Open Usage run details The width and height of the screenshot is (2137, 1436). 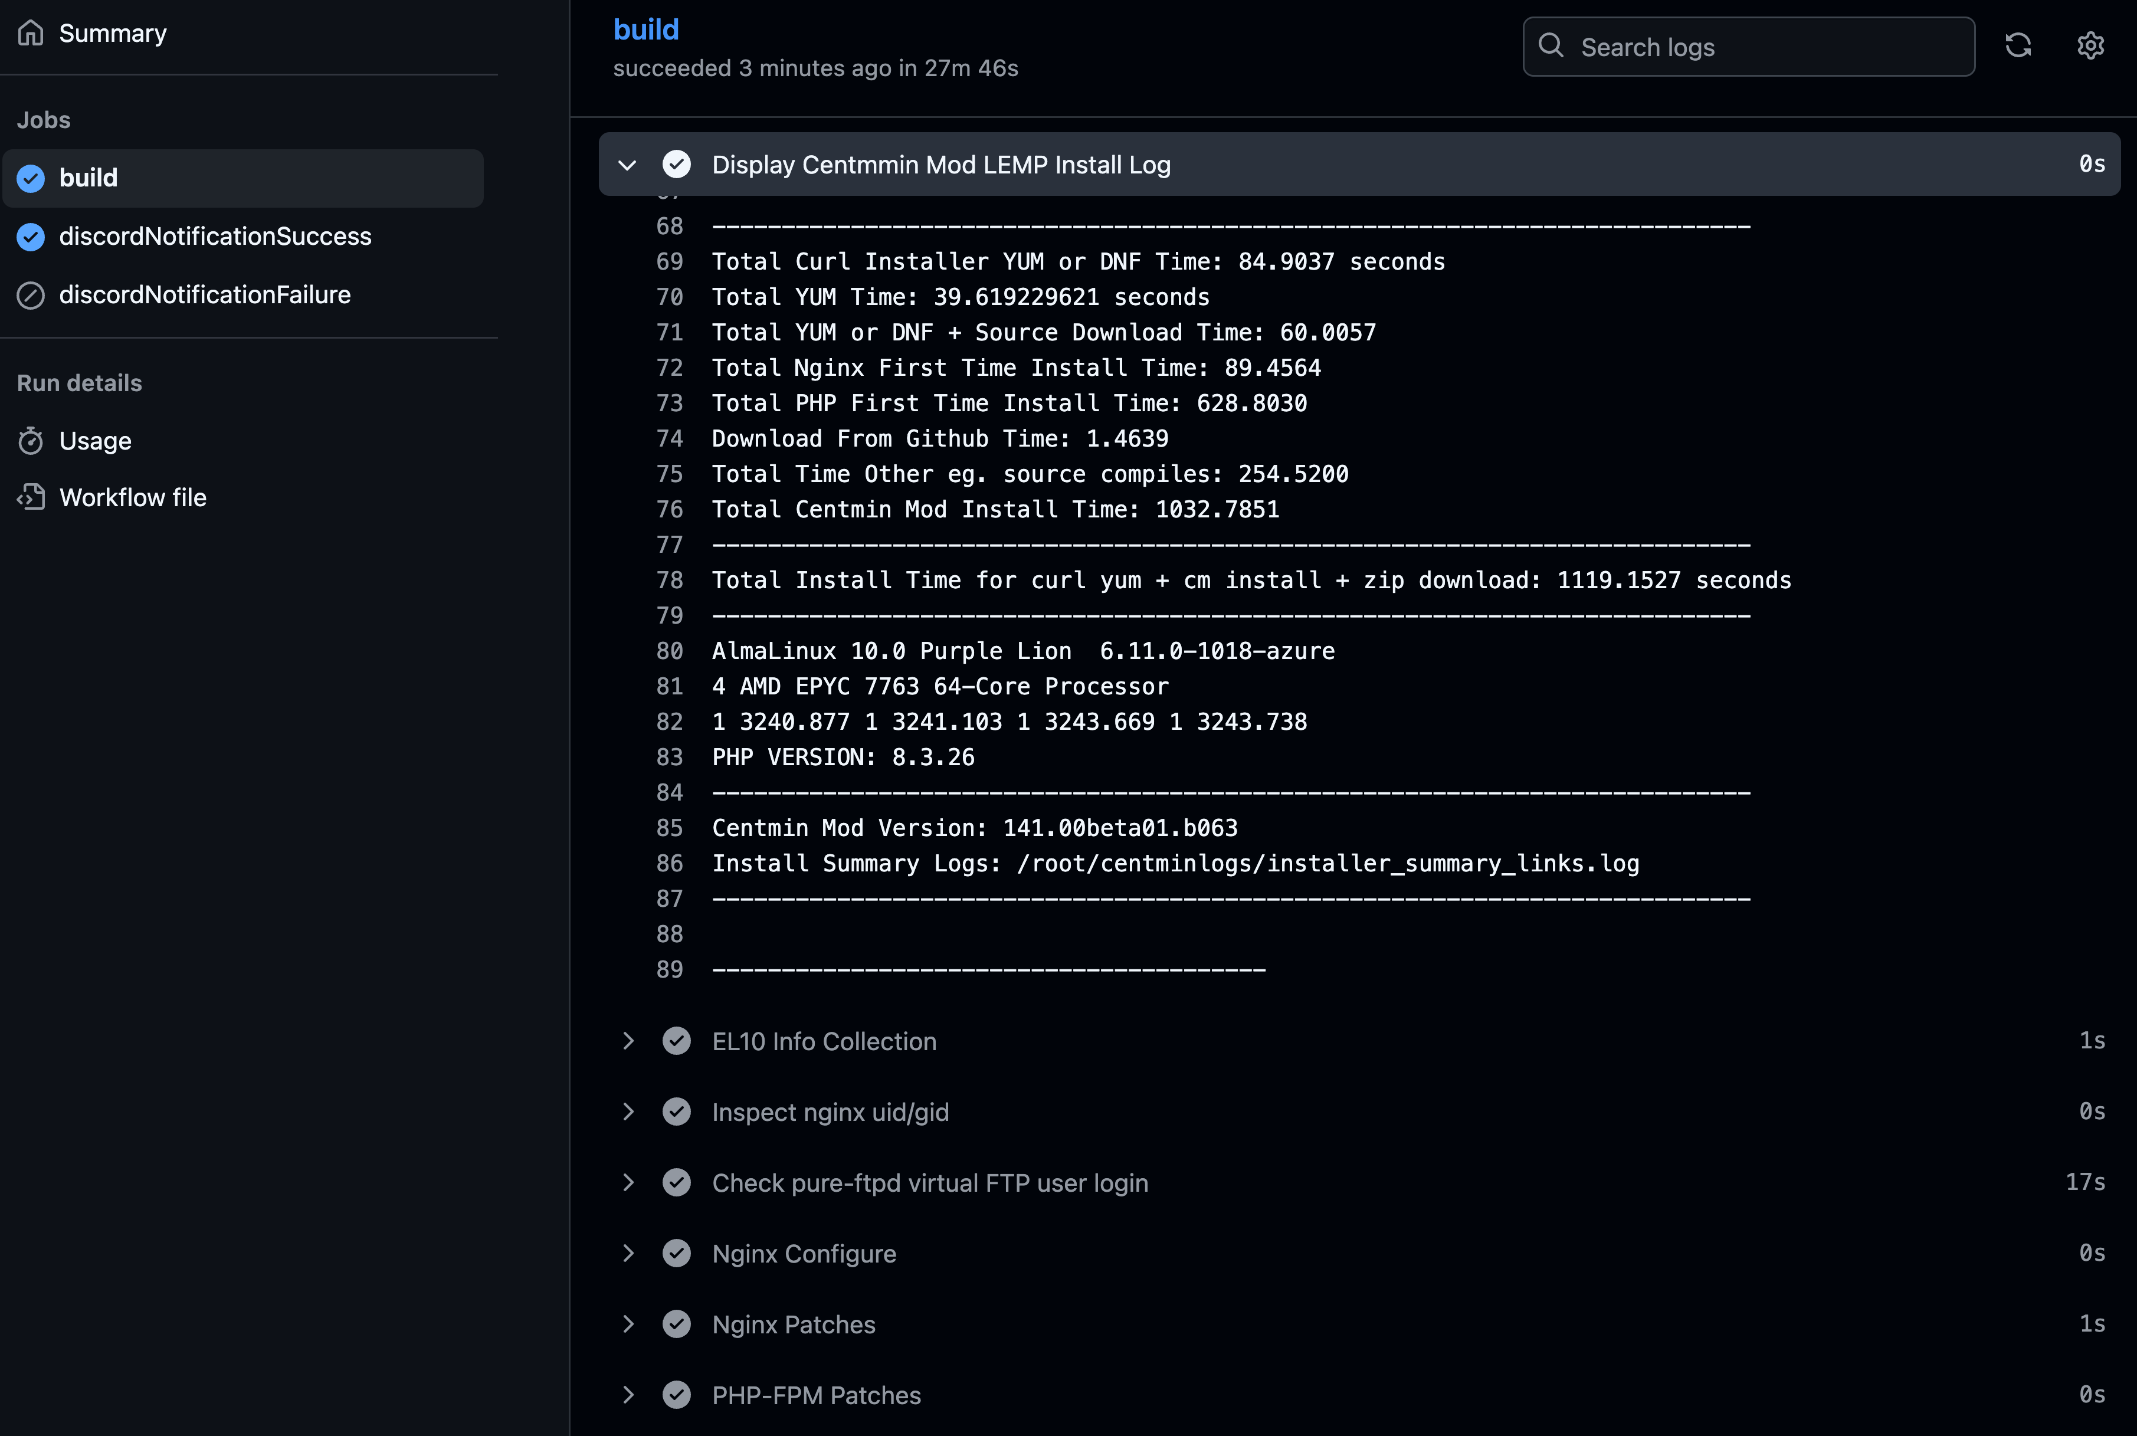(95, 441)
